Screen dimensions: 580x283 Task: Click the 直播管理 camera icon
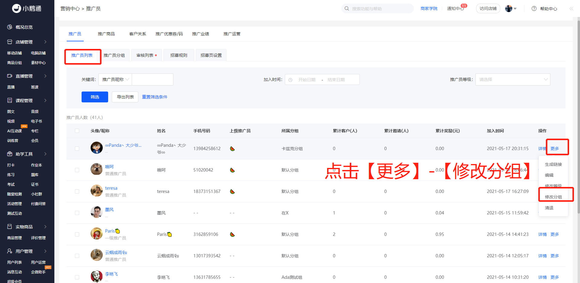pos(10,76)
